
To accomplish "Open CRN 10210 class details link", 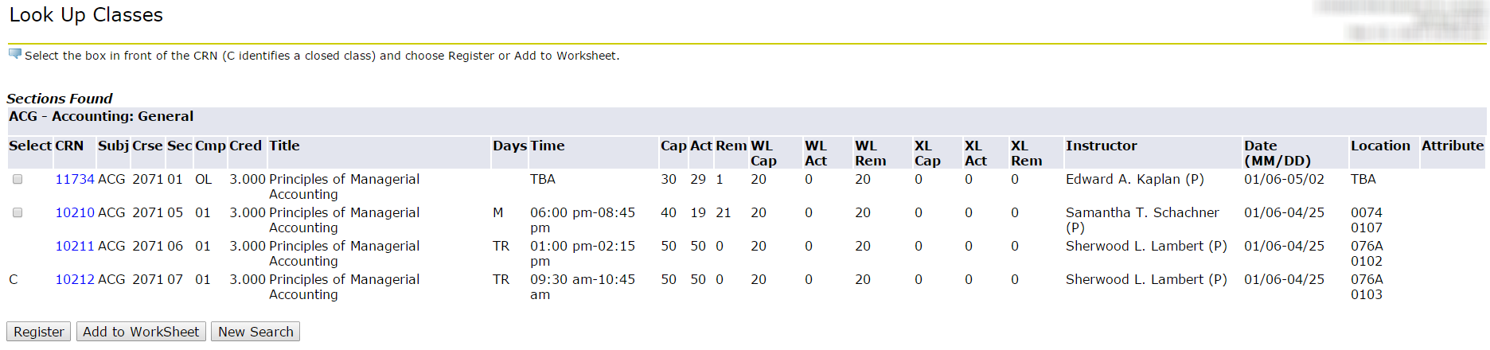I will [75, 213].
